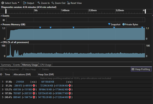Click the Private Bytes legend dot
Image resolution: width=153 pixels, height=104 pixels.
tap(123, 24)
